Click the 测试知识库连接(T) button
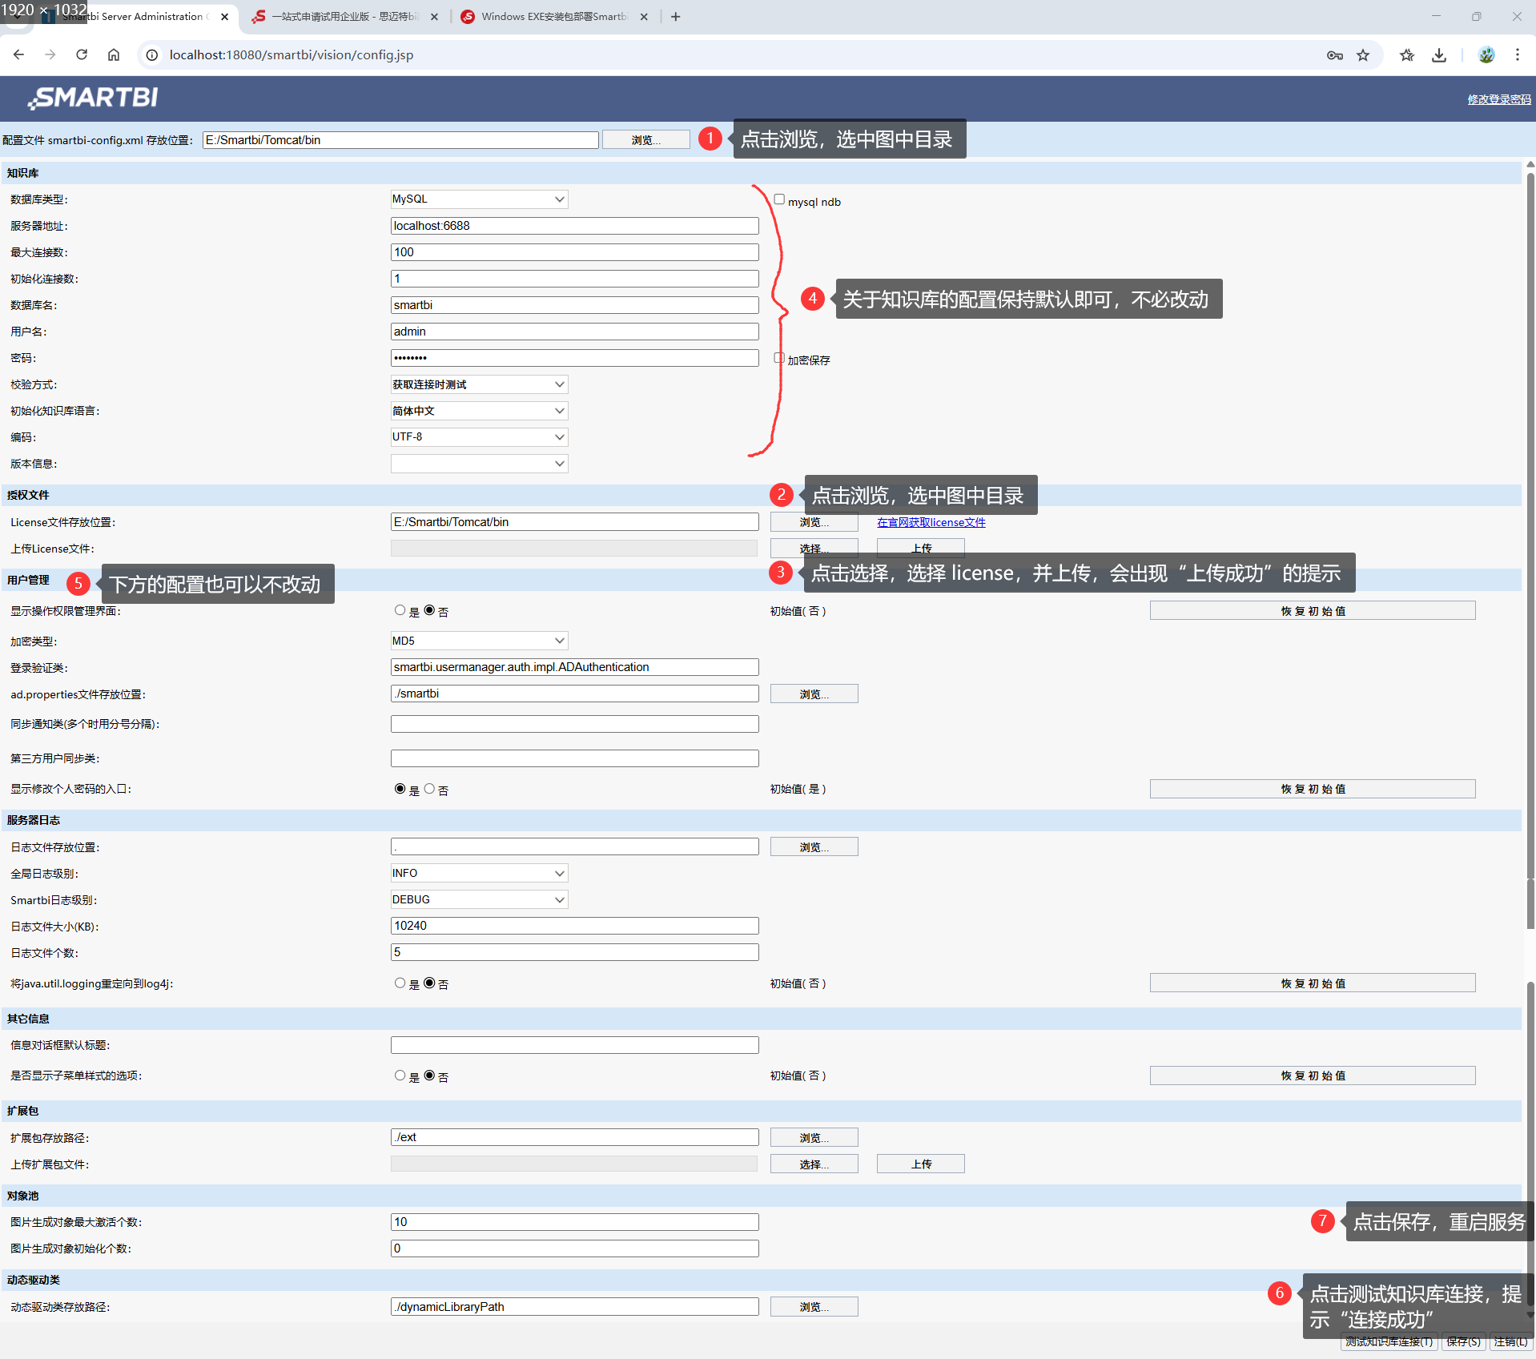 point(1389,1341)
